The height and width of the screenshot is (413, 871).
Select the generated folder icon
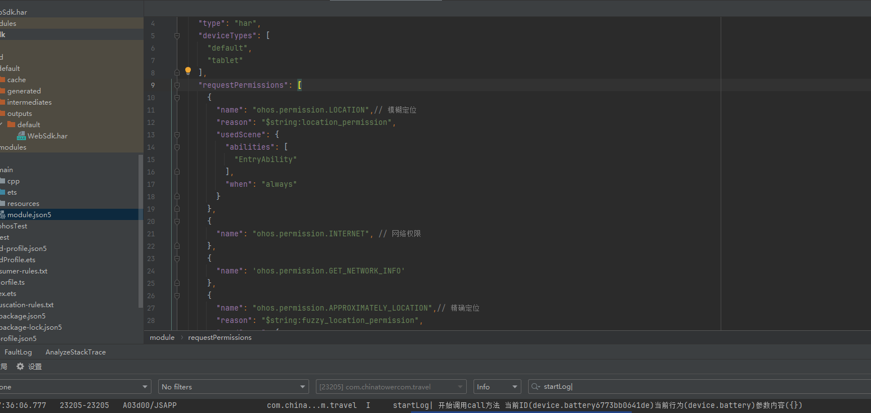[x=3, y=91]
